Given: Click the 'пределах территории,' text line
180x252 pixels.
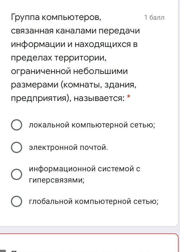Looking at the screenshot, I should 59,58.
